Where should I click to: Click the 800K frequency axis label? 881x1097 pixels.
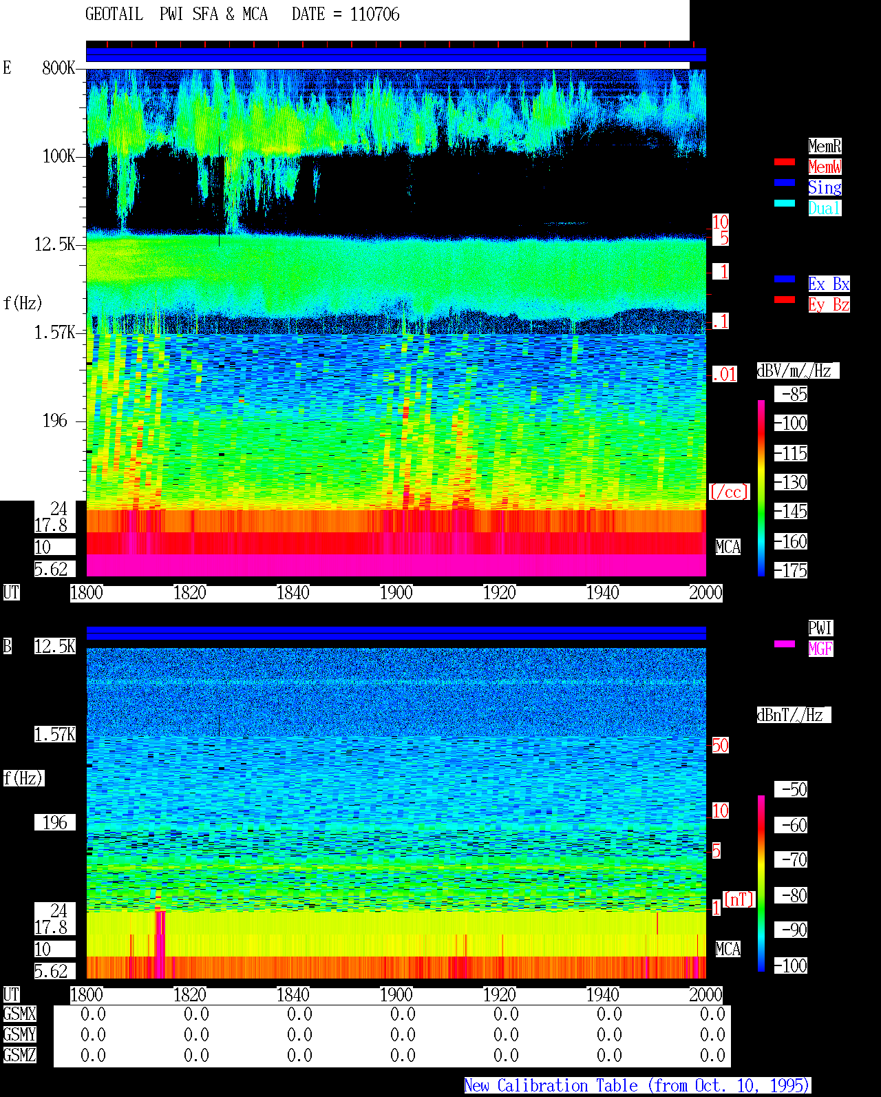coord(59,67)
